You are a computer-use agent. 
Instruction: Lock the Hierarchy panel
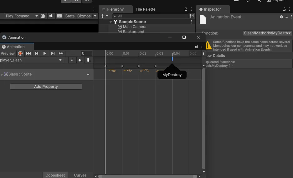(186, 9)
